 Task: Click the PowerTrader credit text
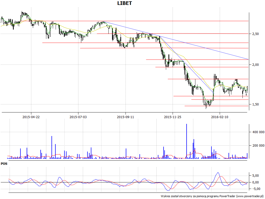point(212,196)
